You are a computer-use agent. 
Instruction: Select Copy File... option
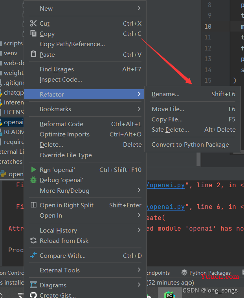tap(193, 119)
